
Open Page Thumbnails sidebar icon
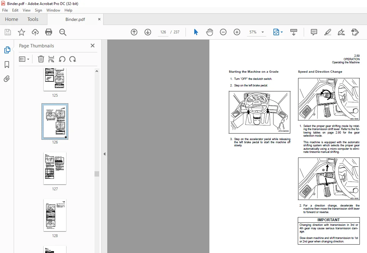(7, 50)
